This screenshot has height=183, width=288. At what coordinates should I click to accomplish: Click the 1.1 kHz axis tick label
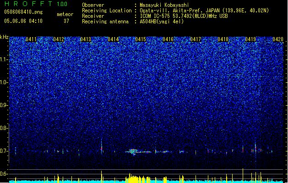point(4,59)
